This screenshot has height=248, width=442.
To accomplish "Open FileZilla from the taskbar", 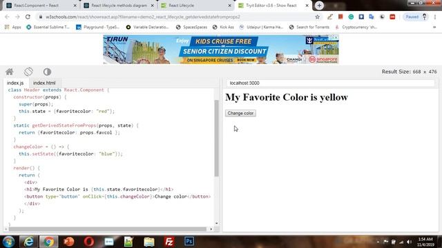I will pos(169,242).
